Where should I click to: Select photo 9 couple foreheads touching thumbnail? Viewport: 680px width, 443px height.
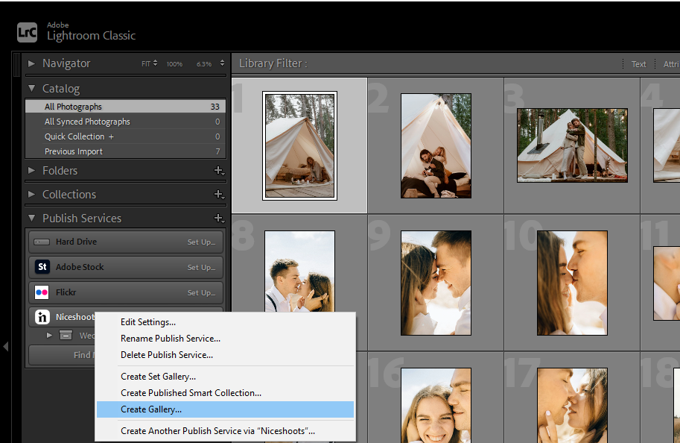tap(436, 283)
